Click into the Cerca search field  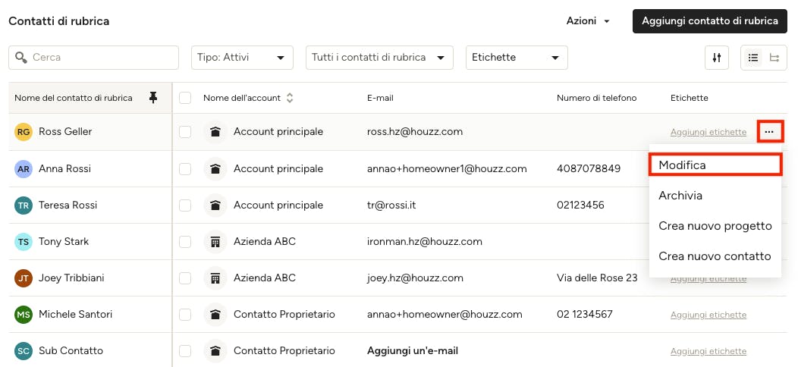click(93, 58)
